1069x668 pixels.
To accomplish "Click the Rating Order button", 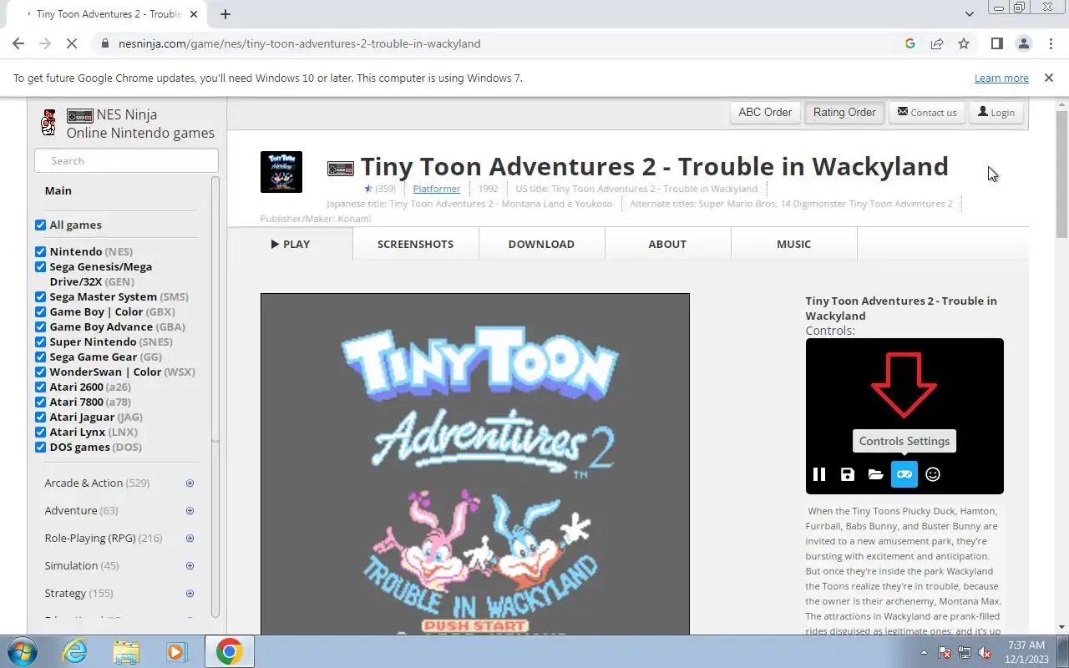I will point(844,112).
